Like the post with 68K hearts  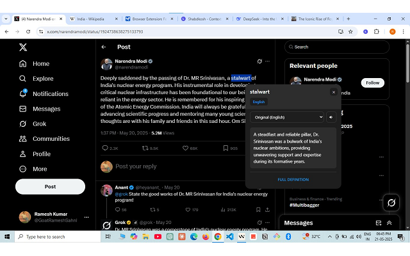(185, 148)
